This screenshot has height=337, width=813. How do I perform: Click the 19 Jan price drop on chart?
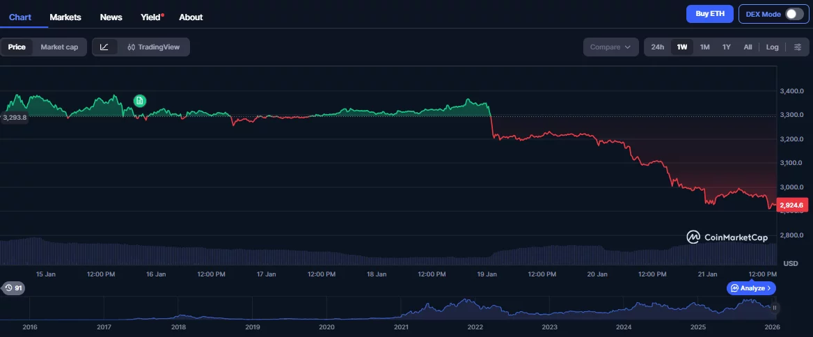pyautogui.click(x=492, y=125)
